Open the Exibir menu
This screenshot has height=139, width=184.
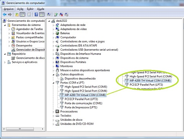(30, 9)
